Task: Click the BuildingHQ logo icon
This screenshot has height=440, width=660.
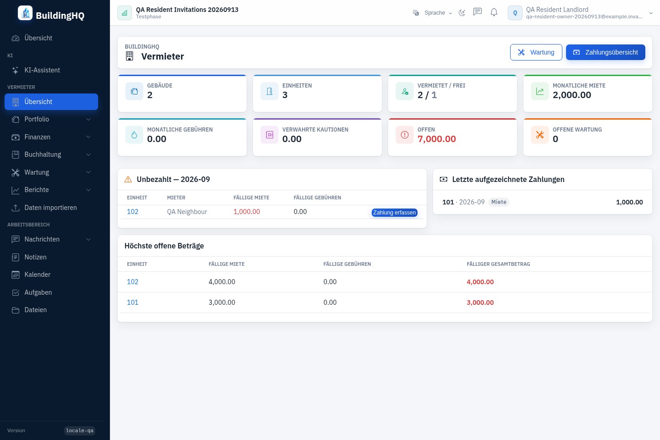Action: coord(25,13)
